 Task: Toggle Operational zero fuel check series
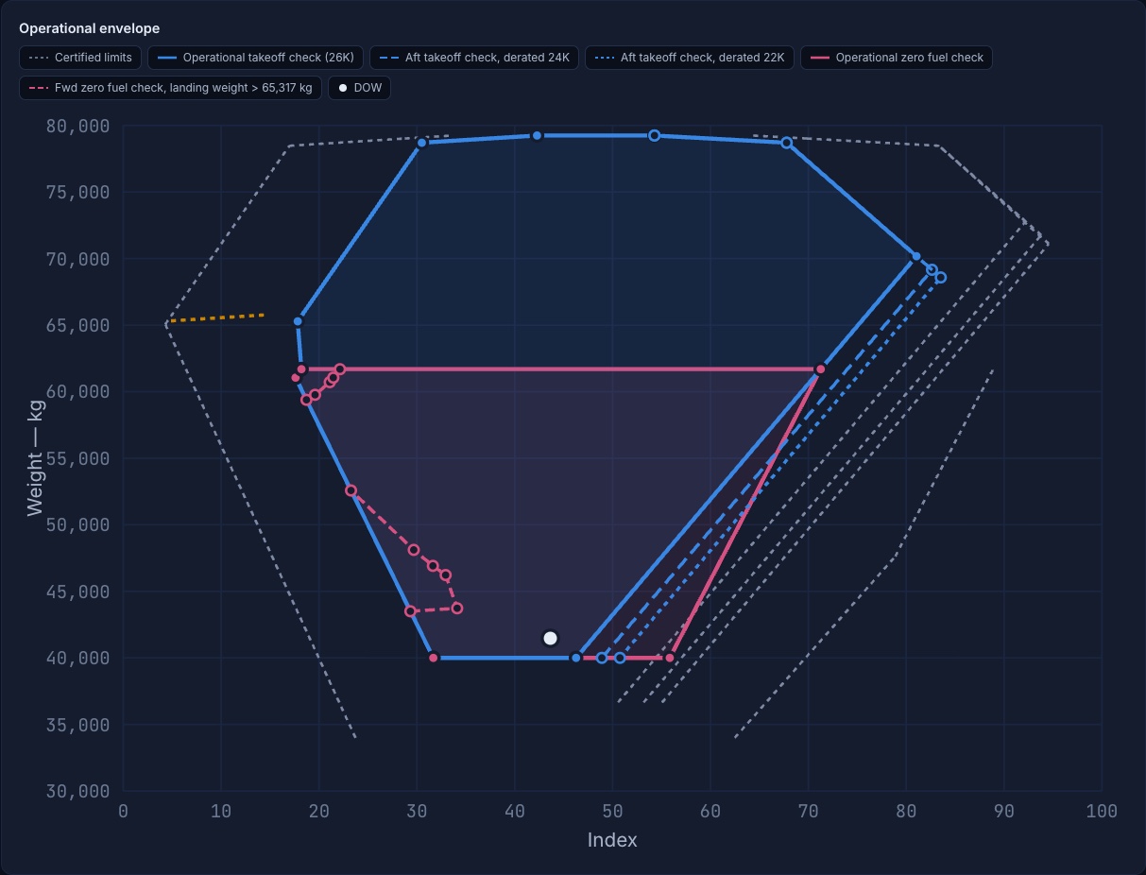[897, 58]
